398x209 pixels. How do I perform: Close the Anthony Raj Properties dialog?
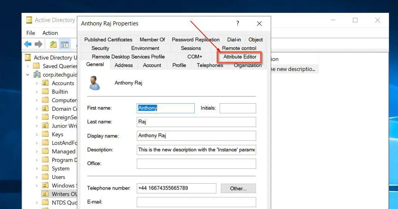259,24
